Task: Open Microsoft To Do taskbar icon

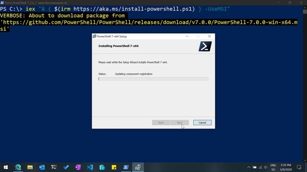Action: click(x=66, y=167)
